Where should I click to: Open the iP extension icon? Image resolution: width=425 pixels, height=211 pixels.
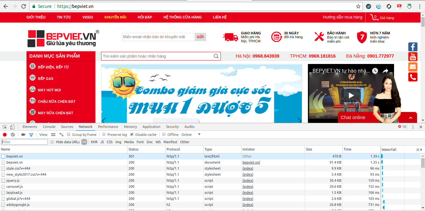pyautogui.click(x=369, y=6)
